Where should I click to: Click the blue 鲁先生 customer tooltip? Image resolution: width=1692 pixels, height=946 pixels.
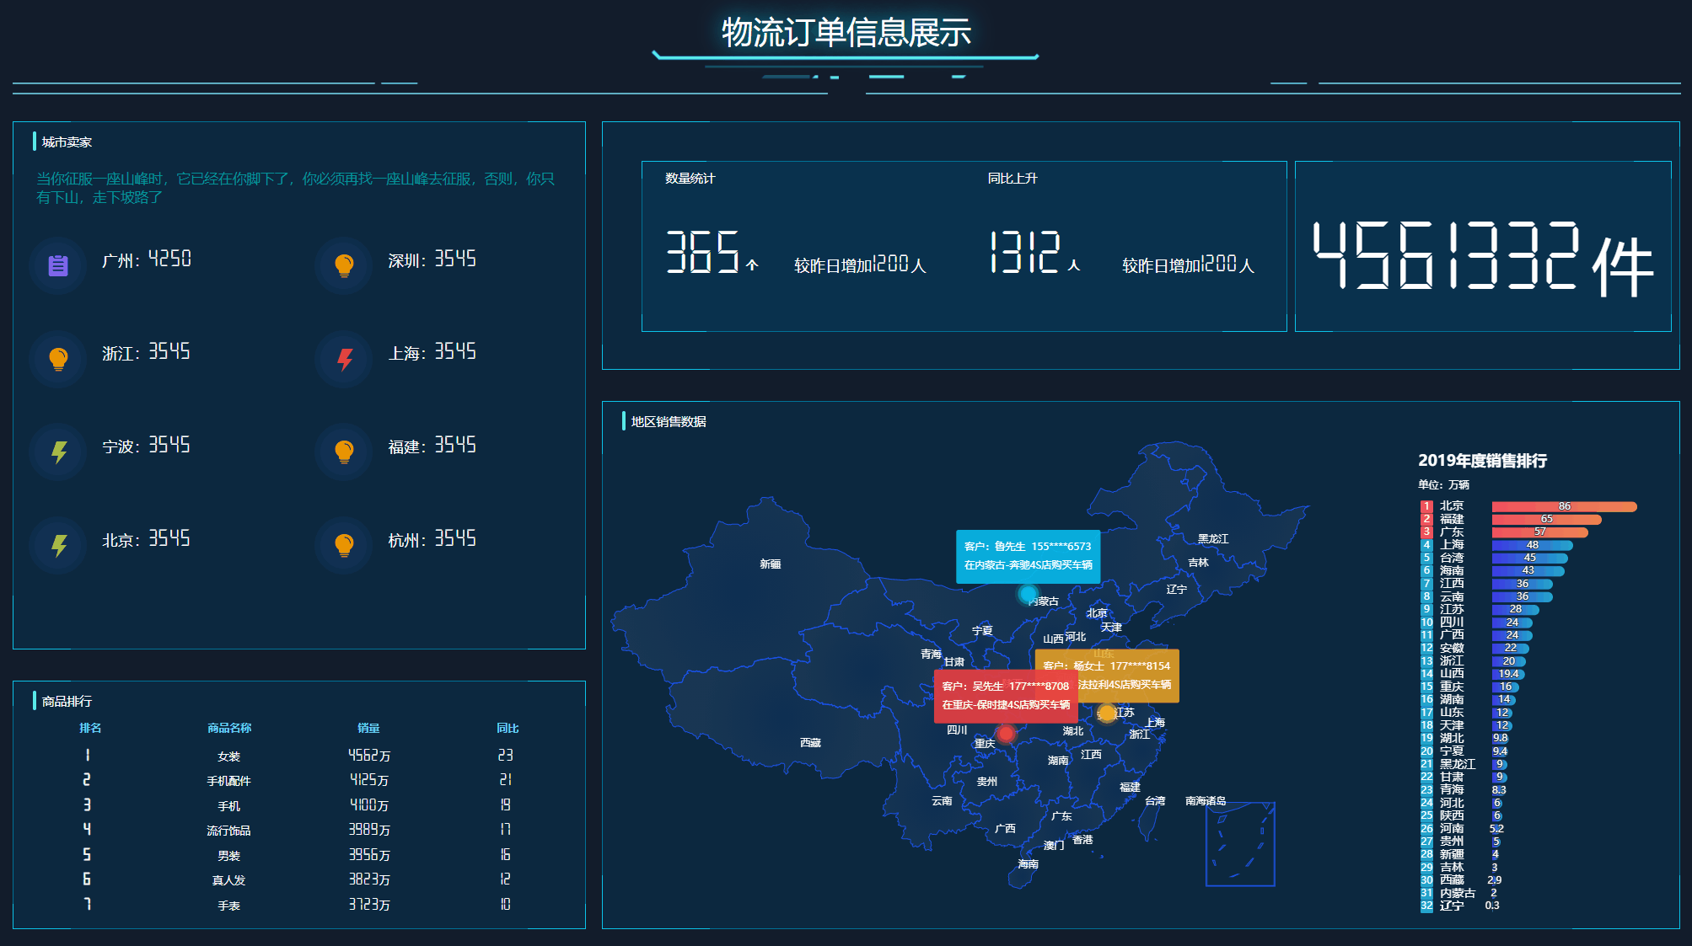pyautogui.click(x=1028, y=556)
